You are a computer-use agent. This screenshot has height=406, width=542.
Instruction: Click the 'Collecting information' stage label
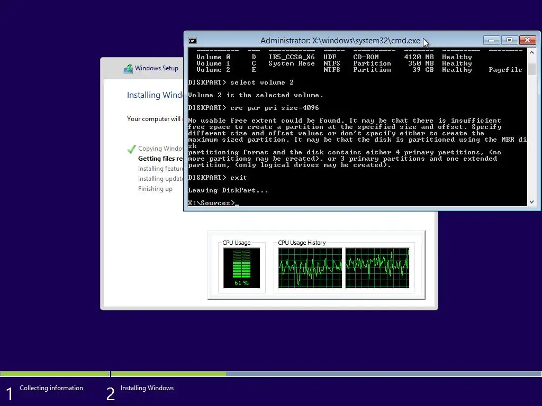(x=51, y=388)
